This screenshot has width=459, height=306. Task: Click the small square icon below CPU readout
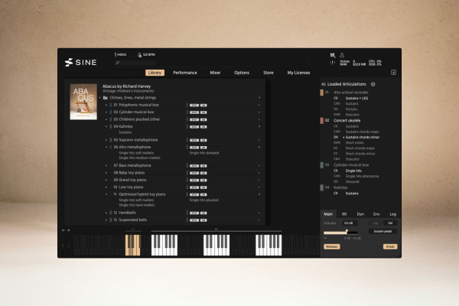[392, 72]
